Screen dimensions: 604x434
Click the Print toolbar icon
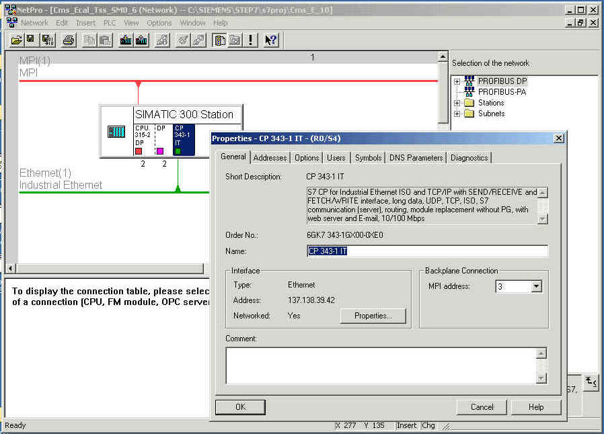(x=69, y=40)
